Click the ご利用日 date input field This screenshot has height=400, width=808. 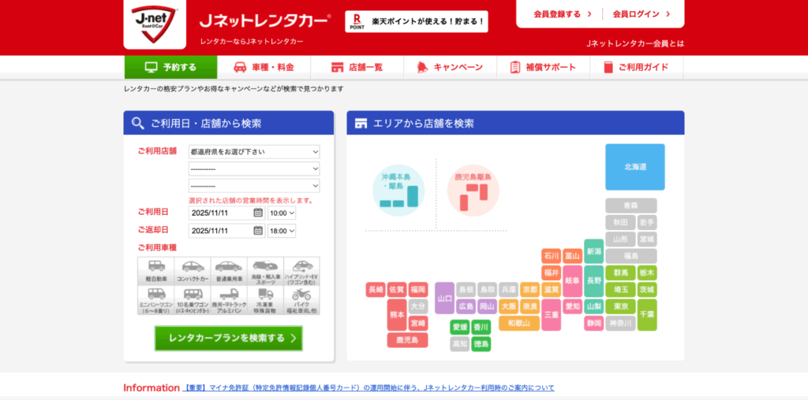pos(220,213)
